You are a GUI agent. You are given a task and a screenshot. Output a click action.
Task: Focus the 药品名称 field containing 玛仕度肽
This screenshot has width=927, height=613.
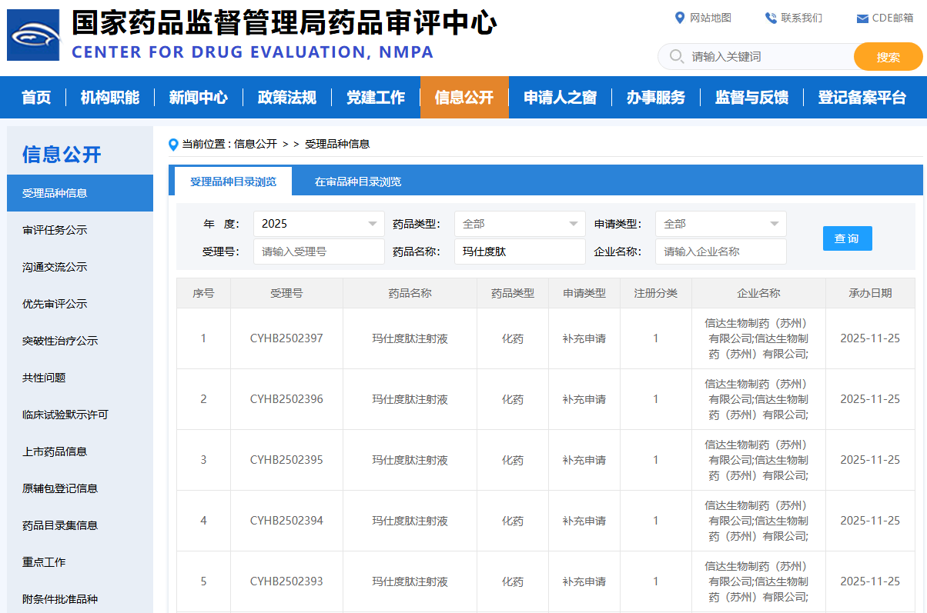pos(520,252)
